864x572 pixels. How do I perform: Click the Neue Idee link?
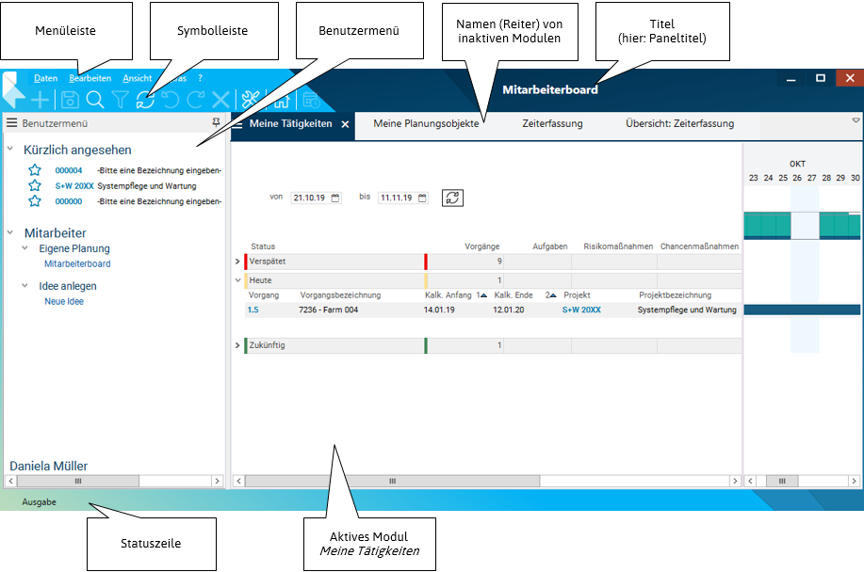[64, 302]
